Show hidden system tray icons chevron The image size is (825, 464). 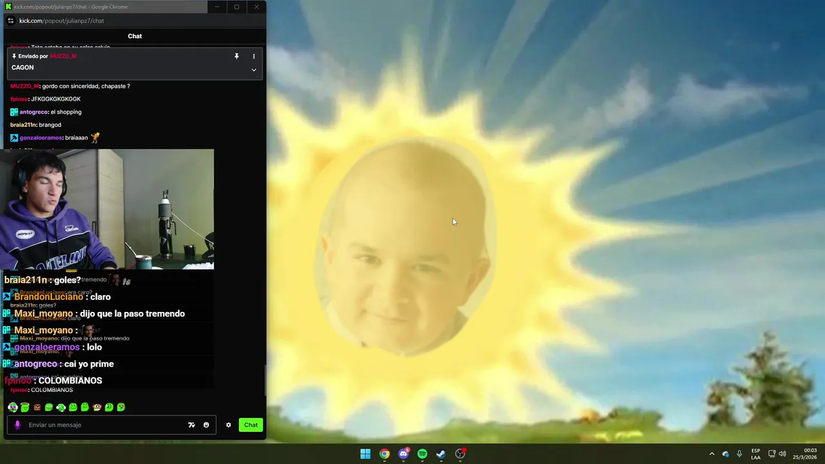pos(712,454)
